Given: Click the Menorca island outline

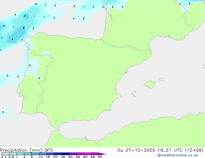Looking at the screenshot, I should [161, 80].
